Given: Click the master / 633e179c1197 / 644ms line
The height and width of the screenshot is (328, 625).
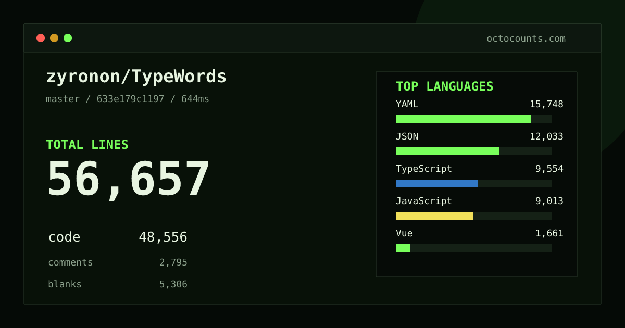Looking at the screenshot, I should (128, 99).
